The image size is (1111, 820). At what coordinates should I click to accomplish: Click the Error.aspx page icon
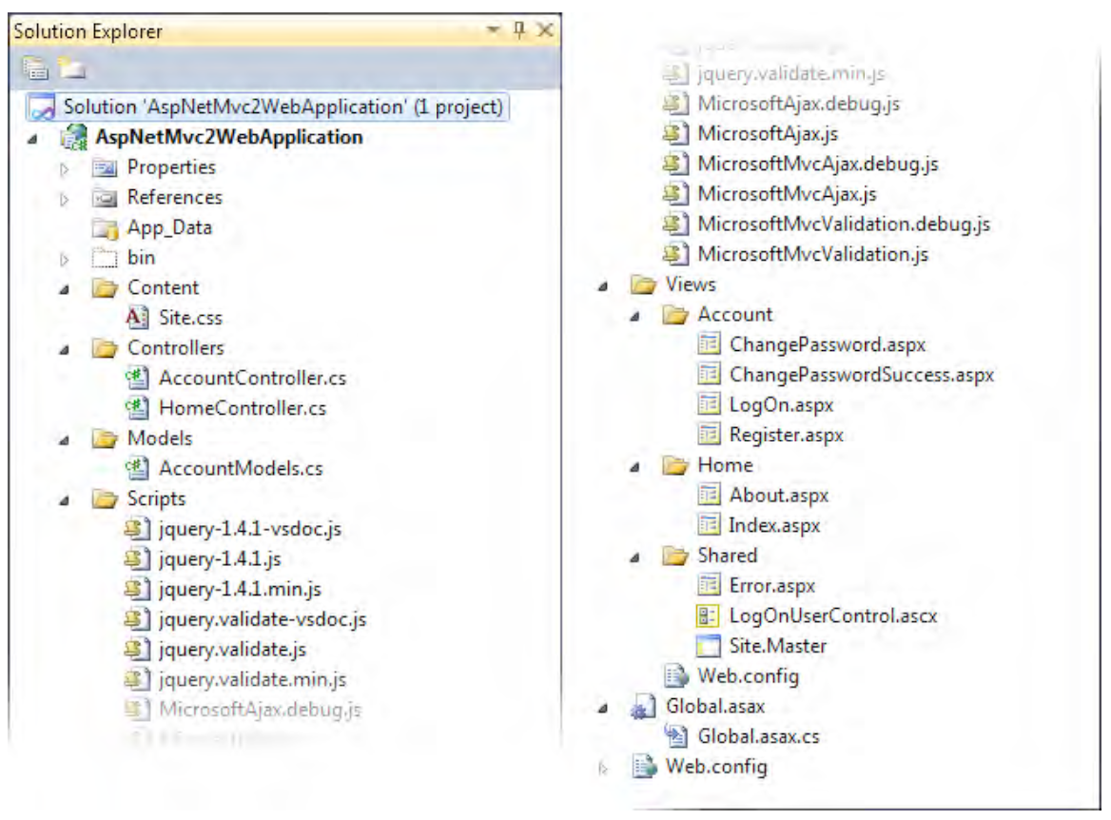point(709,585)
